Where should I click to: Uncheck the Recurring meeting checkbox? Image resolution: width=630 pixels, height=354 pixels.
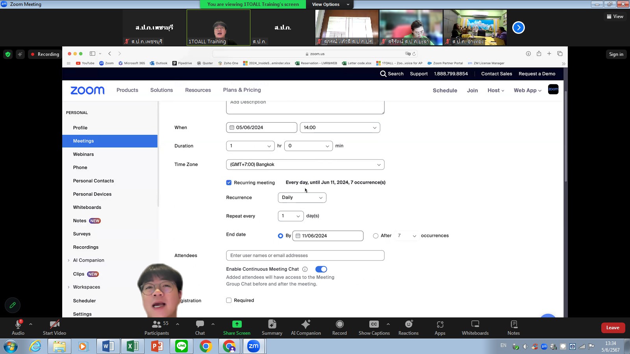229,183
